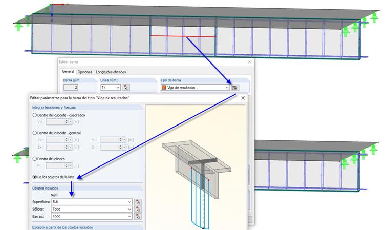Open the Opciones tab
Screen dimensions: 389x230
pos(85,72)
